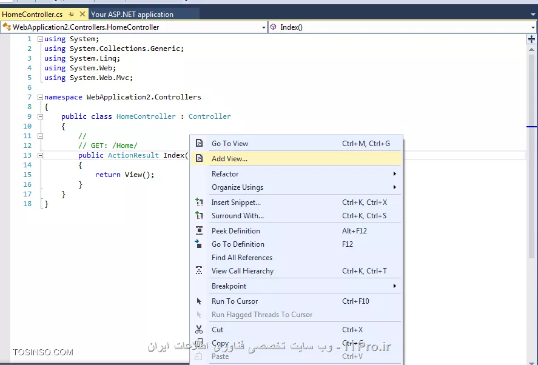Image resolution: width=538 pixels, height=365 pixels.
Task: Click the Surround With icon
Action: [x=199, y=215]
